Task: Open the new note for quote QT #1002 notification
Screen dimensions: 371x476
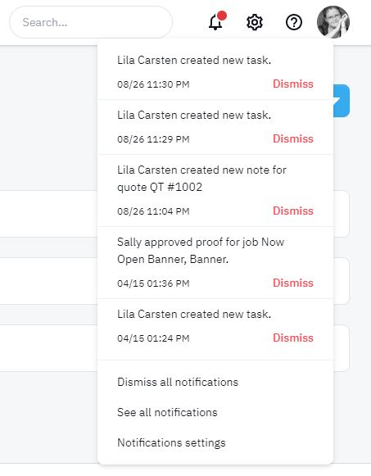Action: [x=201, y=179]
